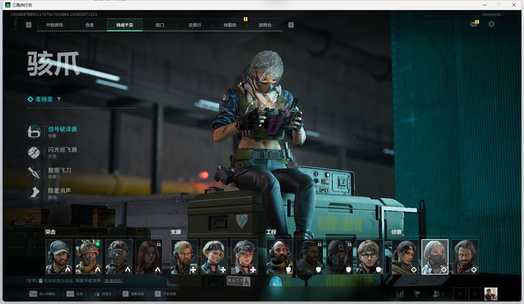Viewport: 524px width, 304px height.
Task: Click the 信号破译器 skill name
Action: 63,129
